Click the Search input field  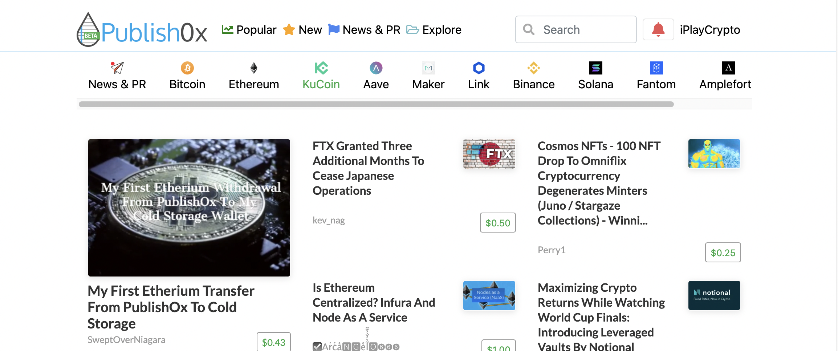pos(576,29)
